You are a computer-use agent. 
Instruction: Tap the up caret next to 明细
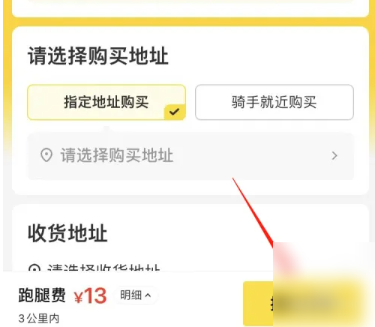click(148, 295)
